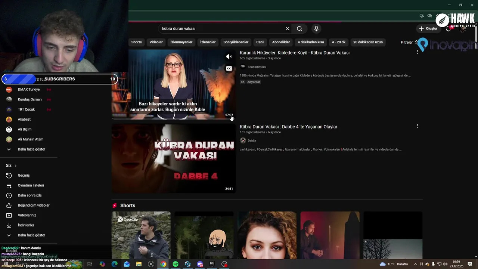This screenshot has height=269, width=478.
Task: Select the Abonelikler filter chip
Action: pyautogui.click(x=281, y=42)
